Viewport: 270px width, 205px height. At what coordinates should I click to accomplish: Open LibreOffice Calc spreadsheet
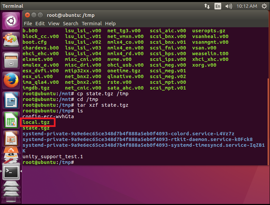[x=11, y=120]
